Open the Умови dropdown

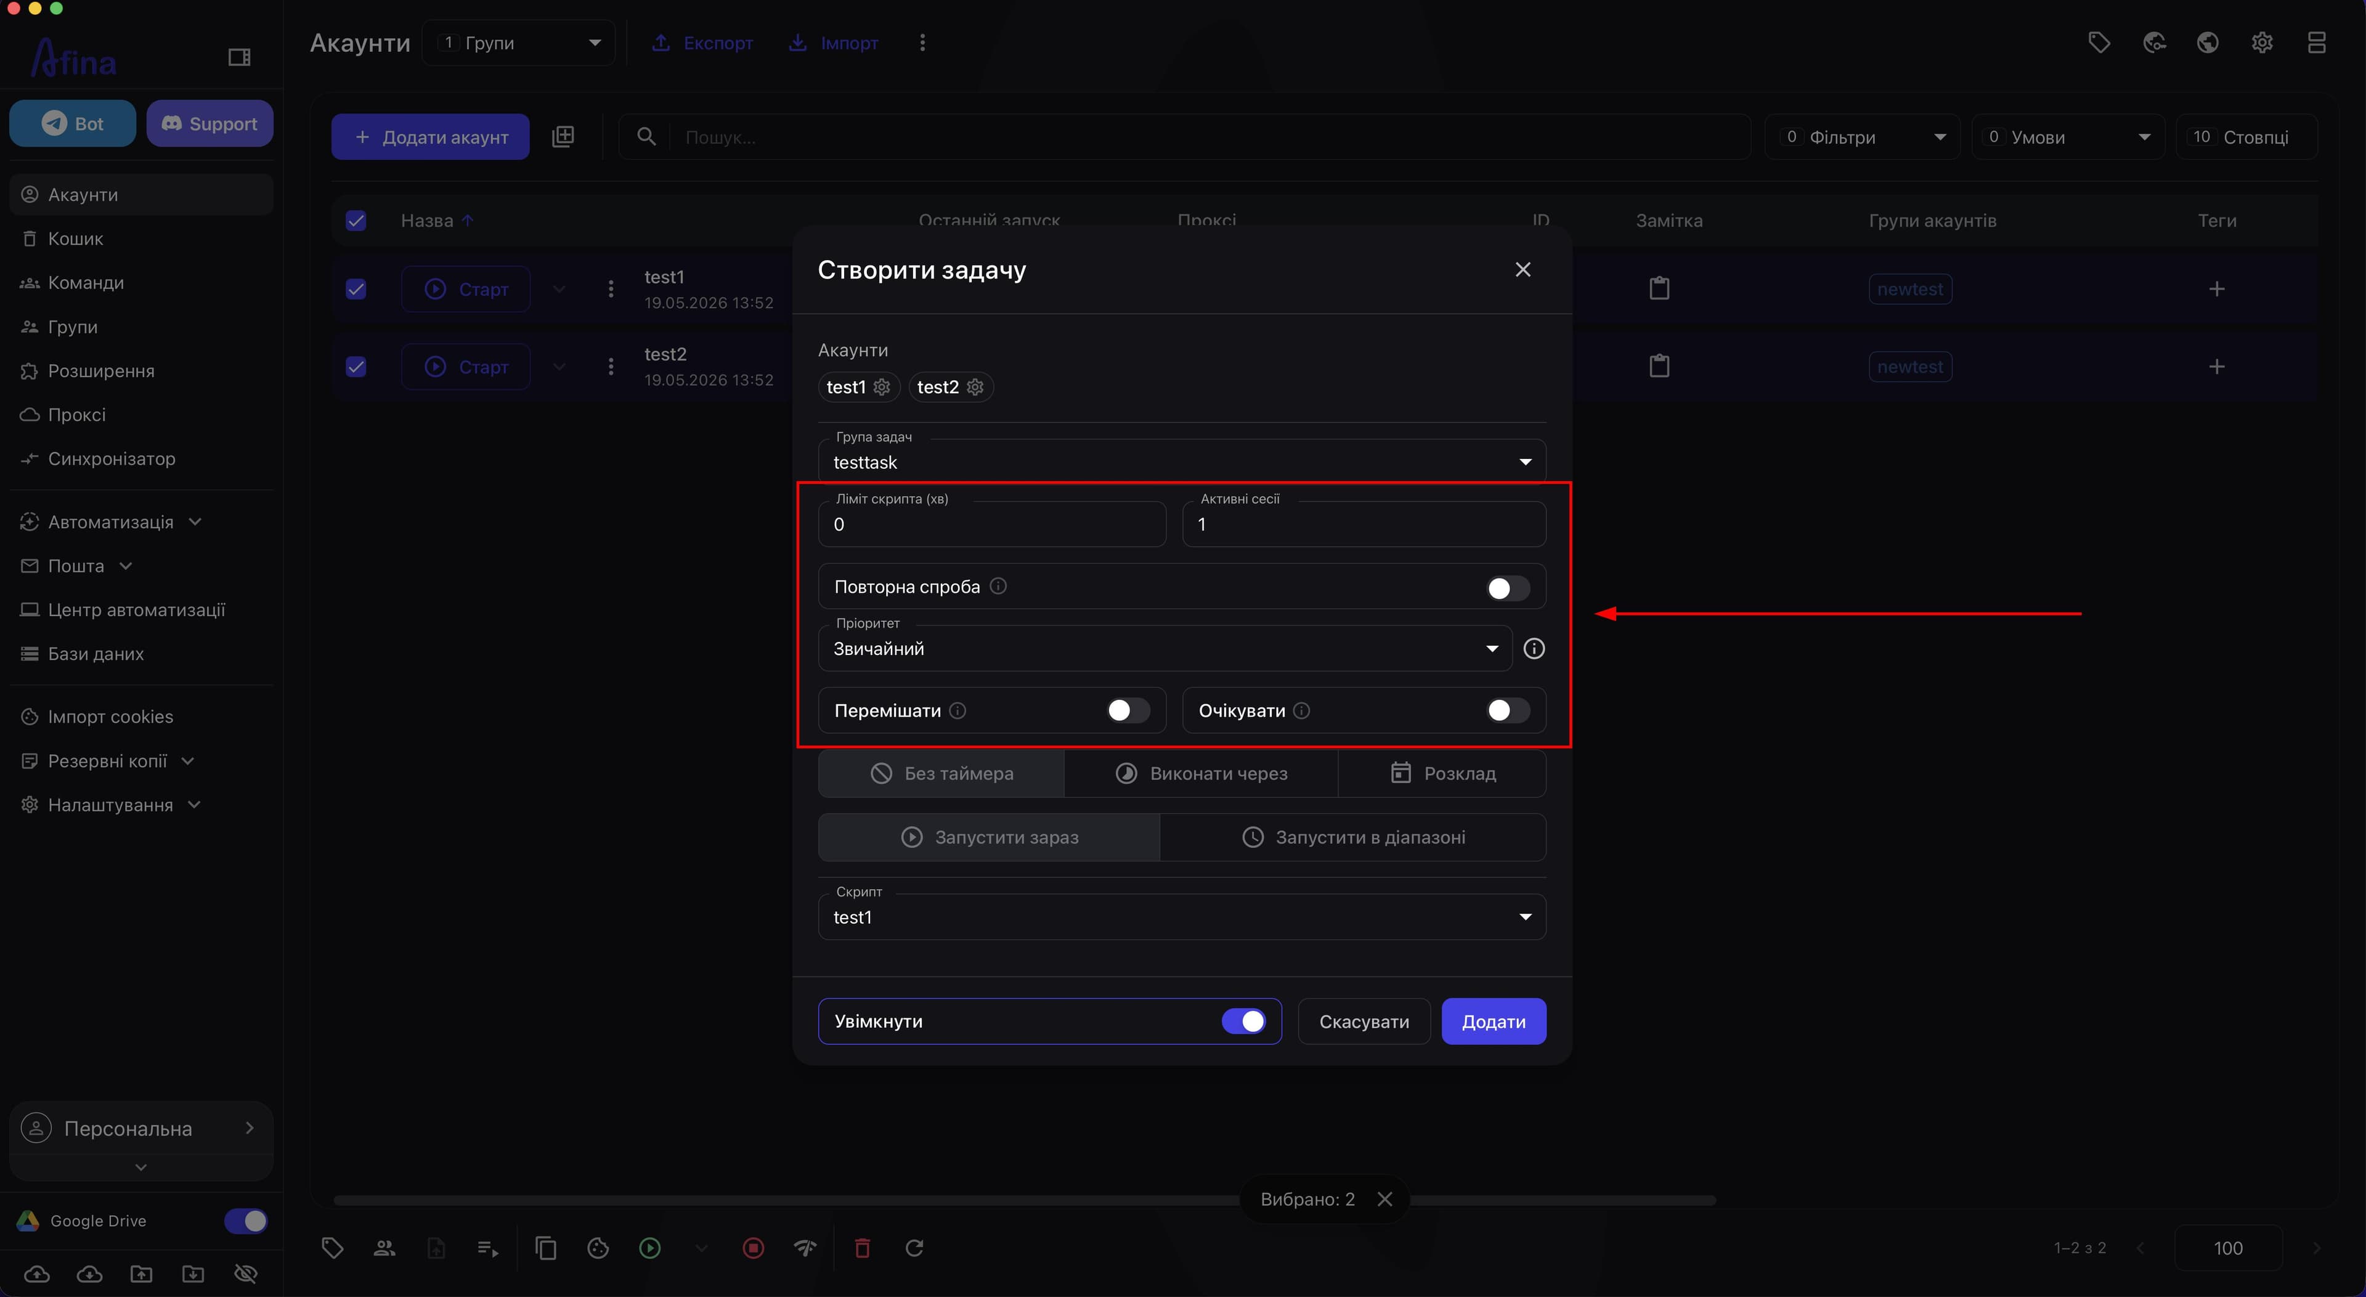[2068, 137]
